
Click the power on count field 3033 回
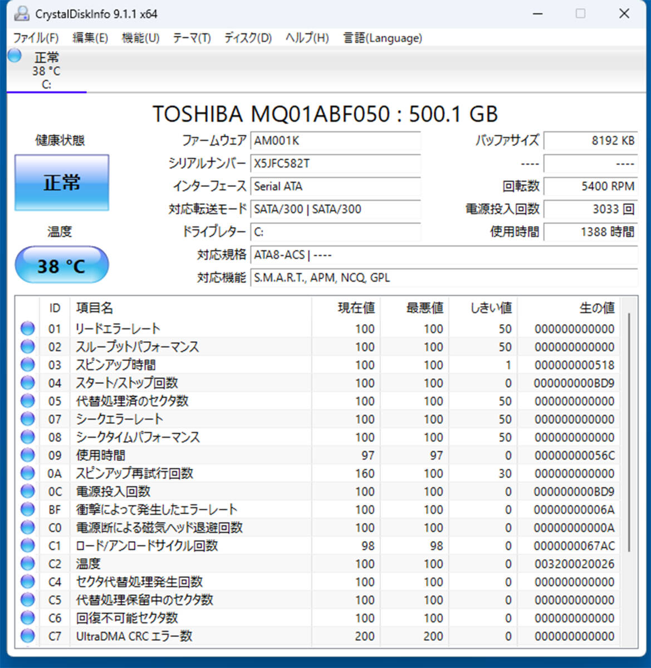click(x=590, y=209)
